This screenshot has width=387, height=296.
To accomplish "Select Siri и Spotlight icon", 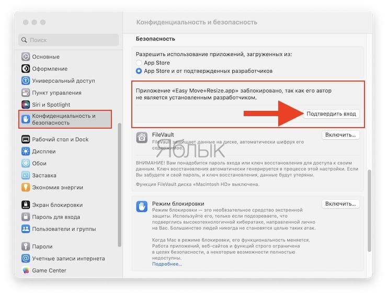I will [x=26, y=105].
